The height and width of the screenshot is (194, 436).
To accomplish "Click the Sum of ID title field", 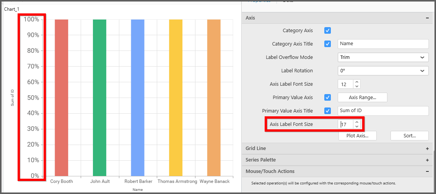I will 383,111.
